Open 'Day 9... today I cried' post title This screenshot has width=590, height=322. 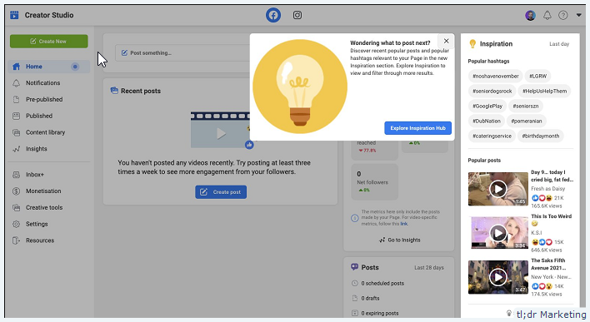click(x=552, y=176)
